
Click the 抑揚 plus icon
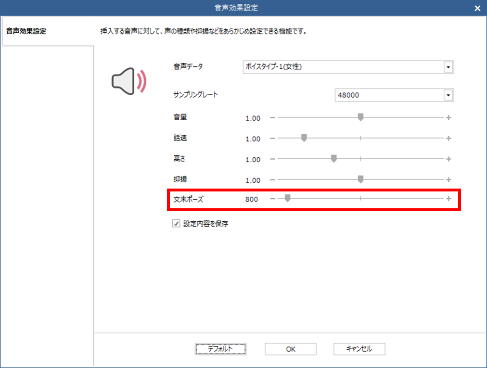click(x=449, y=179)
